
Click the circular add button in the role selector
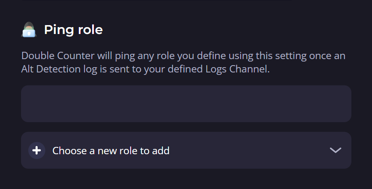click(x=36, y=151)
